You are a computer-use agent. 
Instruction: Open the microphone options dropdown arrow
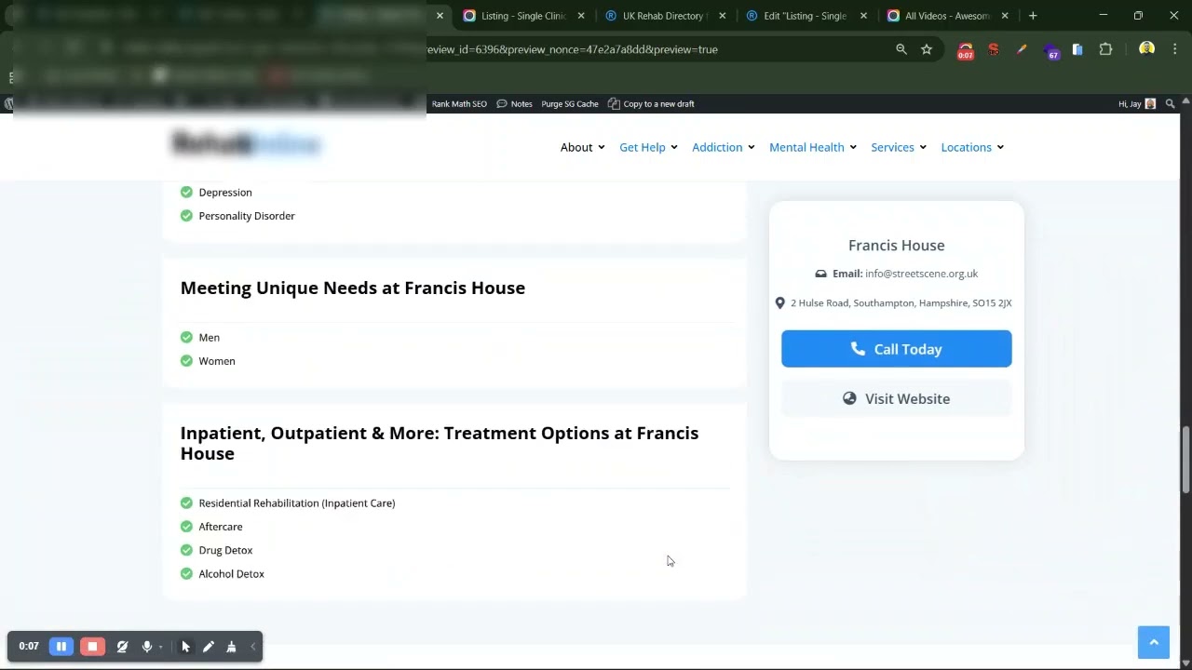point(160,647)
